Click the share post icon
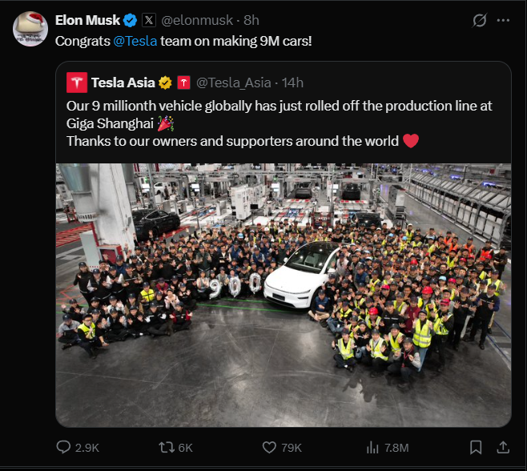 pos(503,447)
